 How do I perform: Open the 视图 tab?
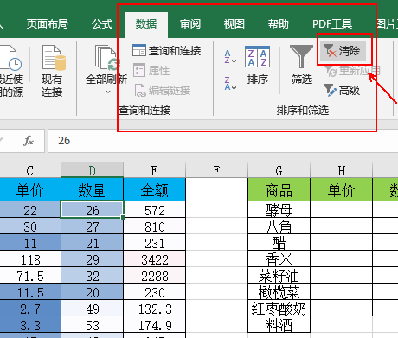[x=234, y=24]
